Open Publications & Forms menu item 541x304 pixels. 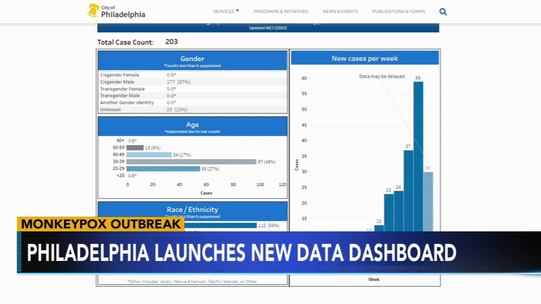(399, 11)
